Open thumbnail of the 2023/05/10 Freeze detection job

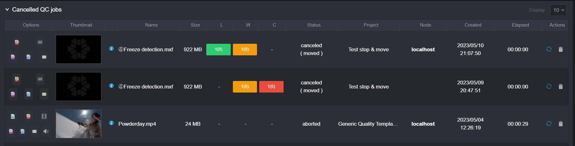79,49
